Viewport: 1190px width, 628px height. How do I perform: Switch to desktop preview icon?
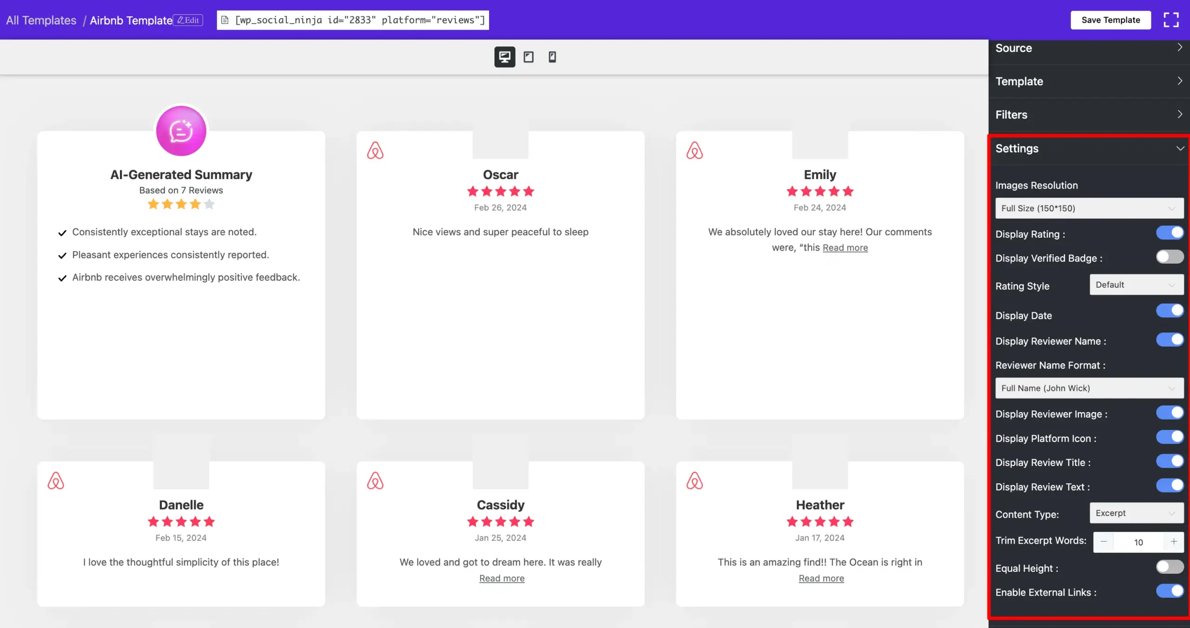click(x=504, y=57)
